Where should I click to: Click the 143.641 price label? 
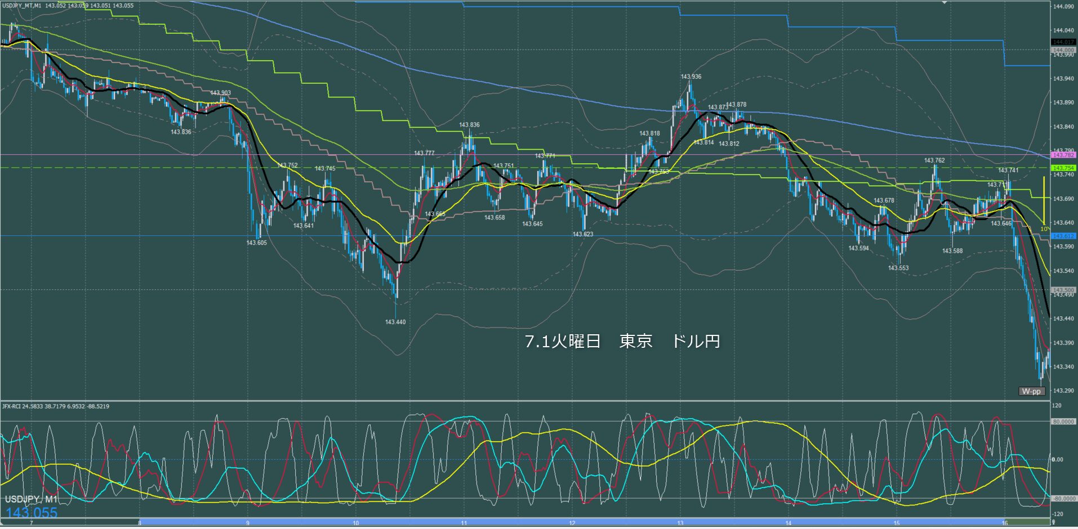click(x=304, y=226)
